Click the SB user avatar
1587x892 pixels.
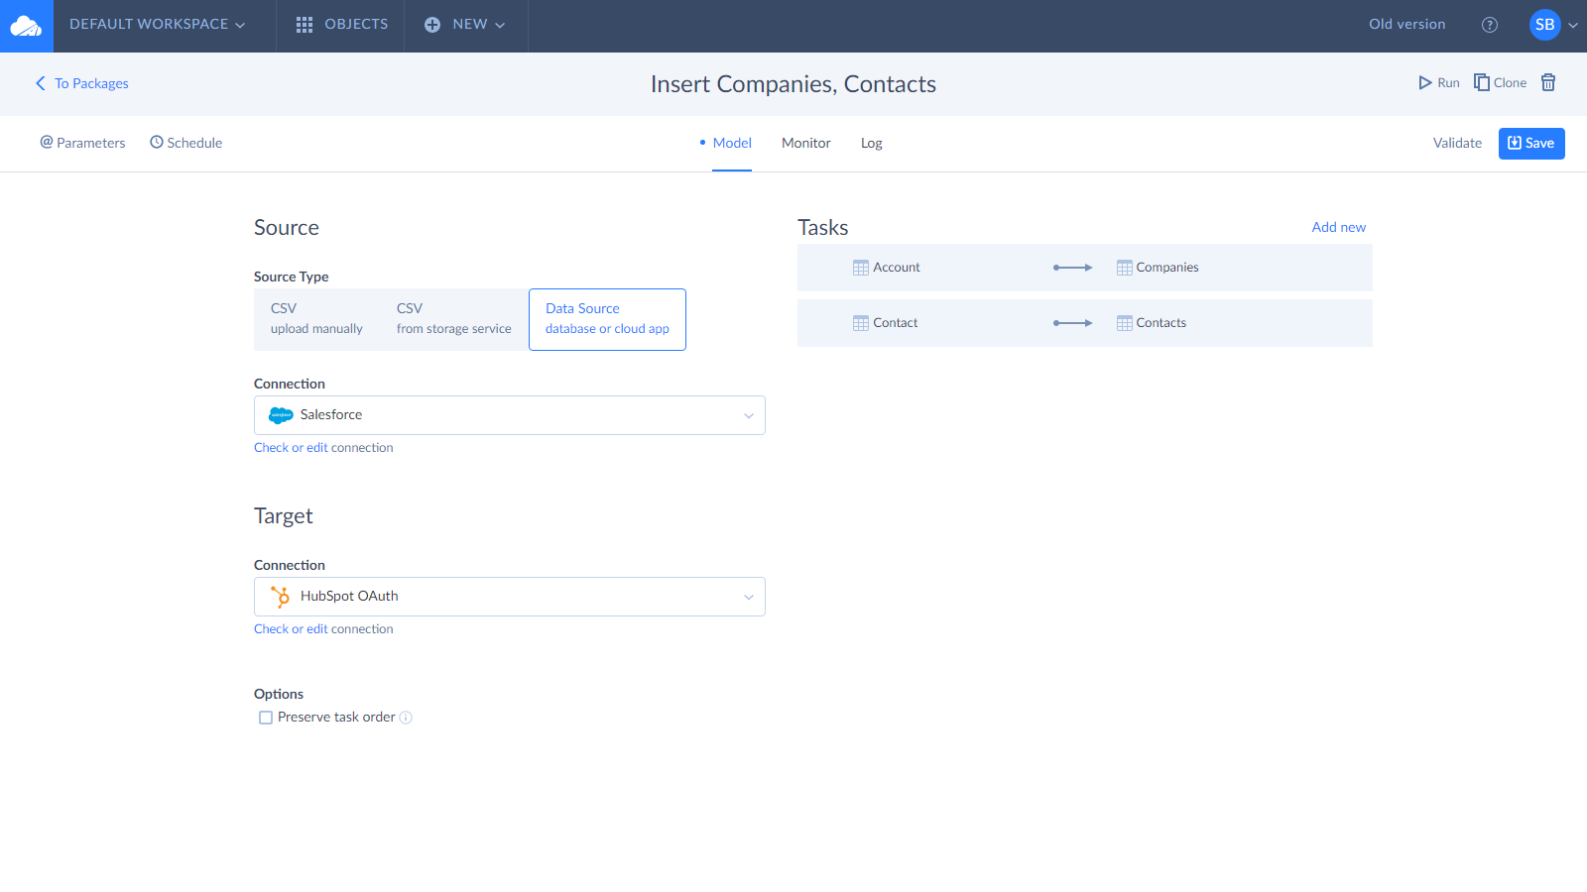coord(1545,25)
